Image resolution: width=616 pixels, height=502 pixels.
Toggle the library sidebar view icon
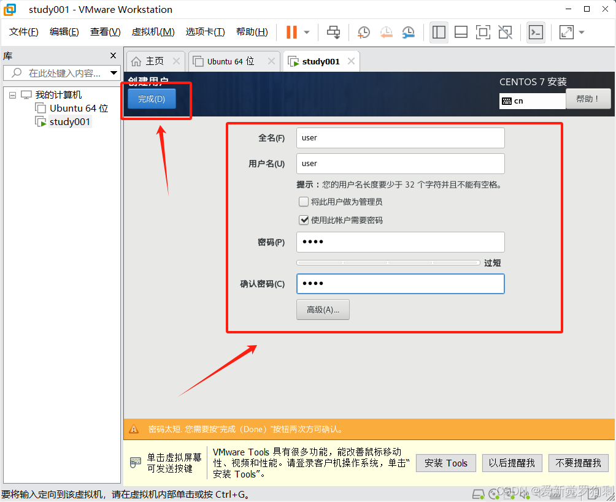(x=439, y=32)
